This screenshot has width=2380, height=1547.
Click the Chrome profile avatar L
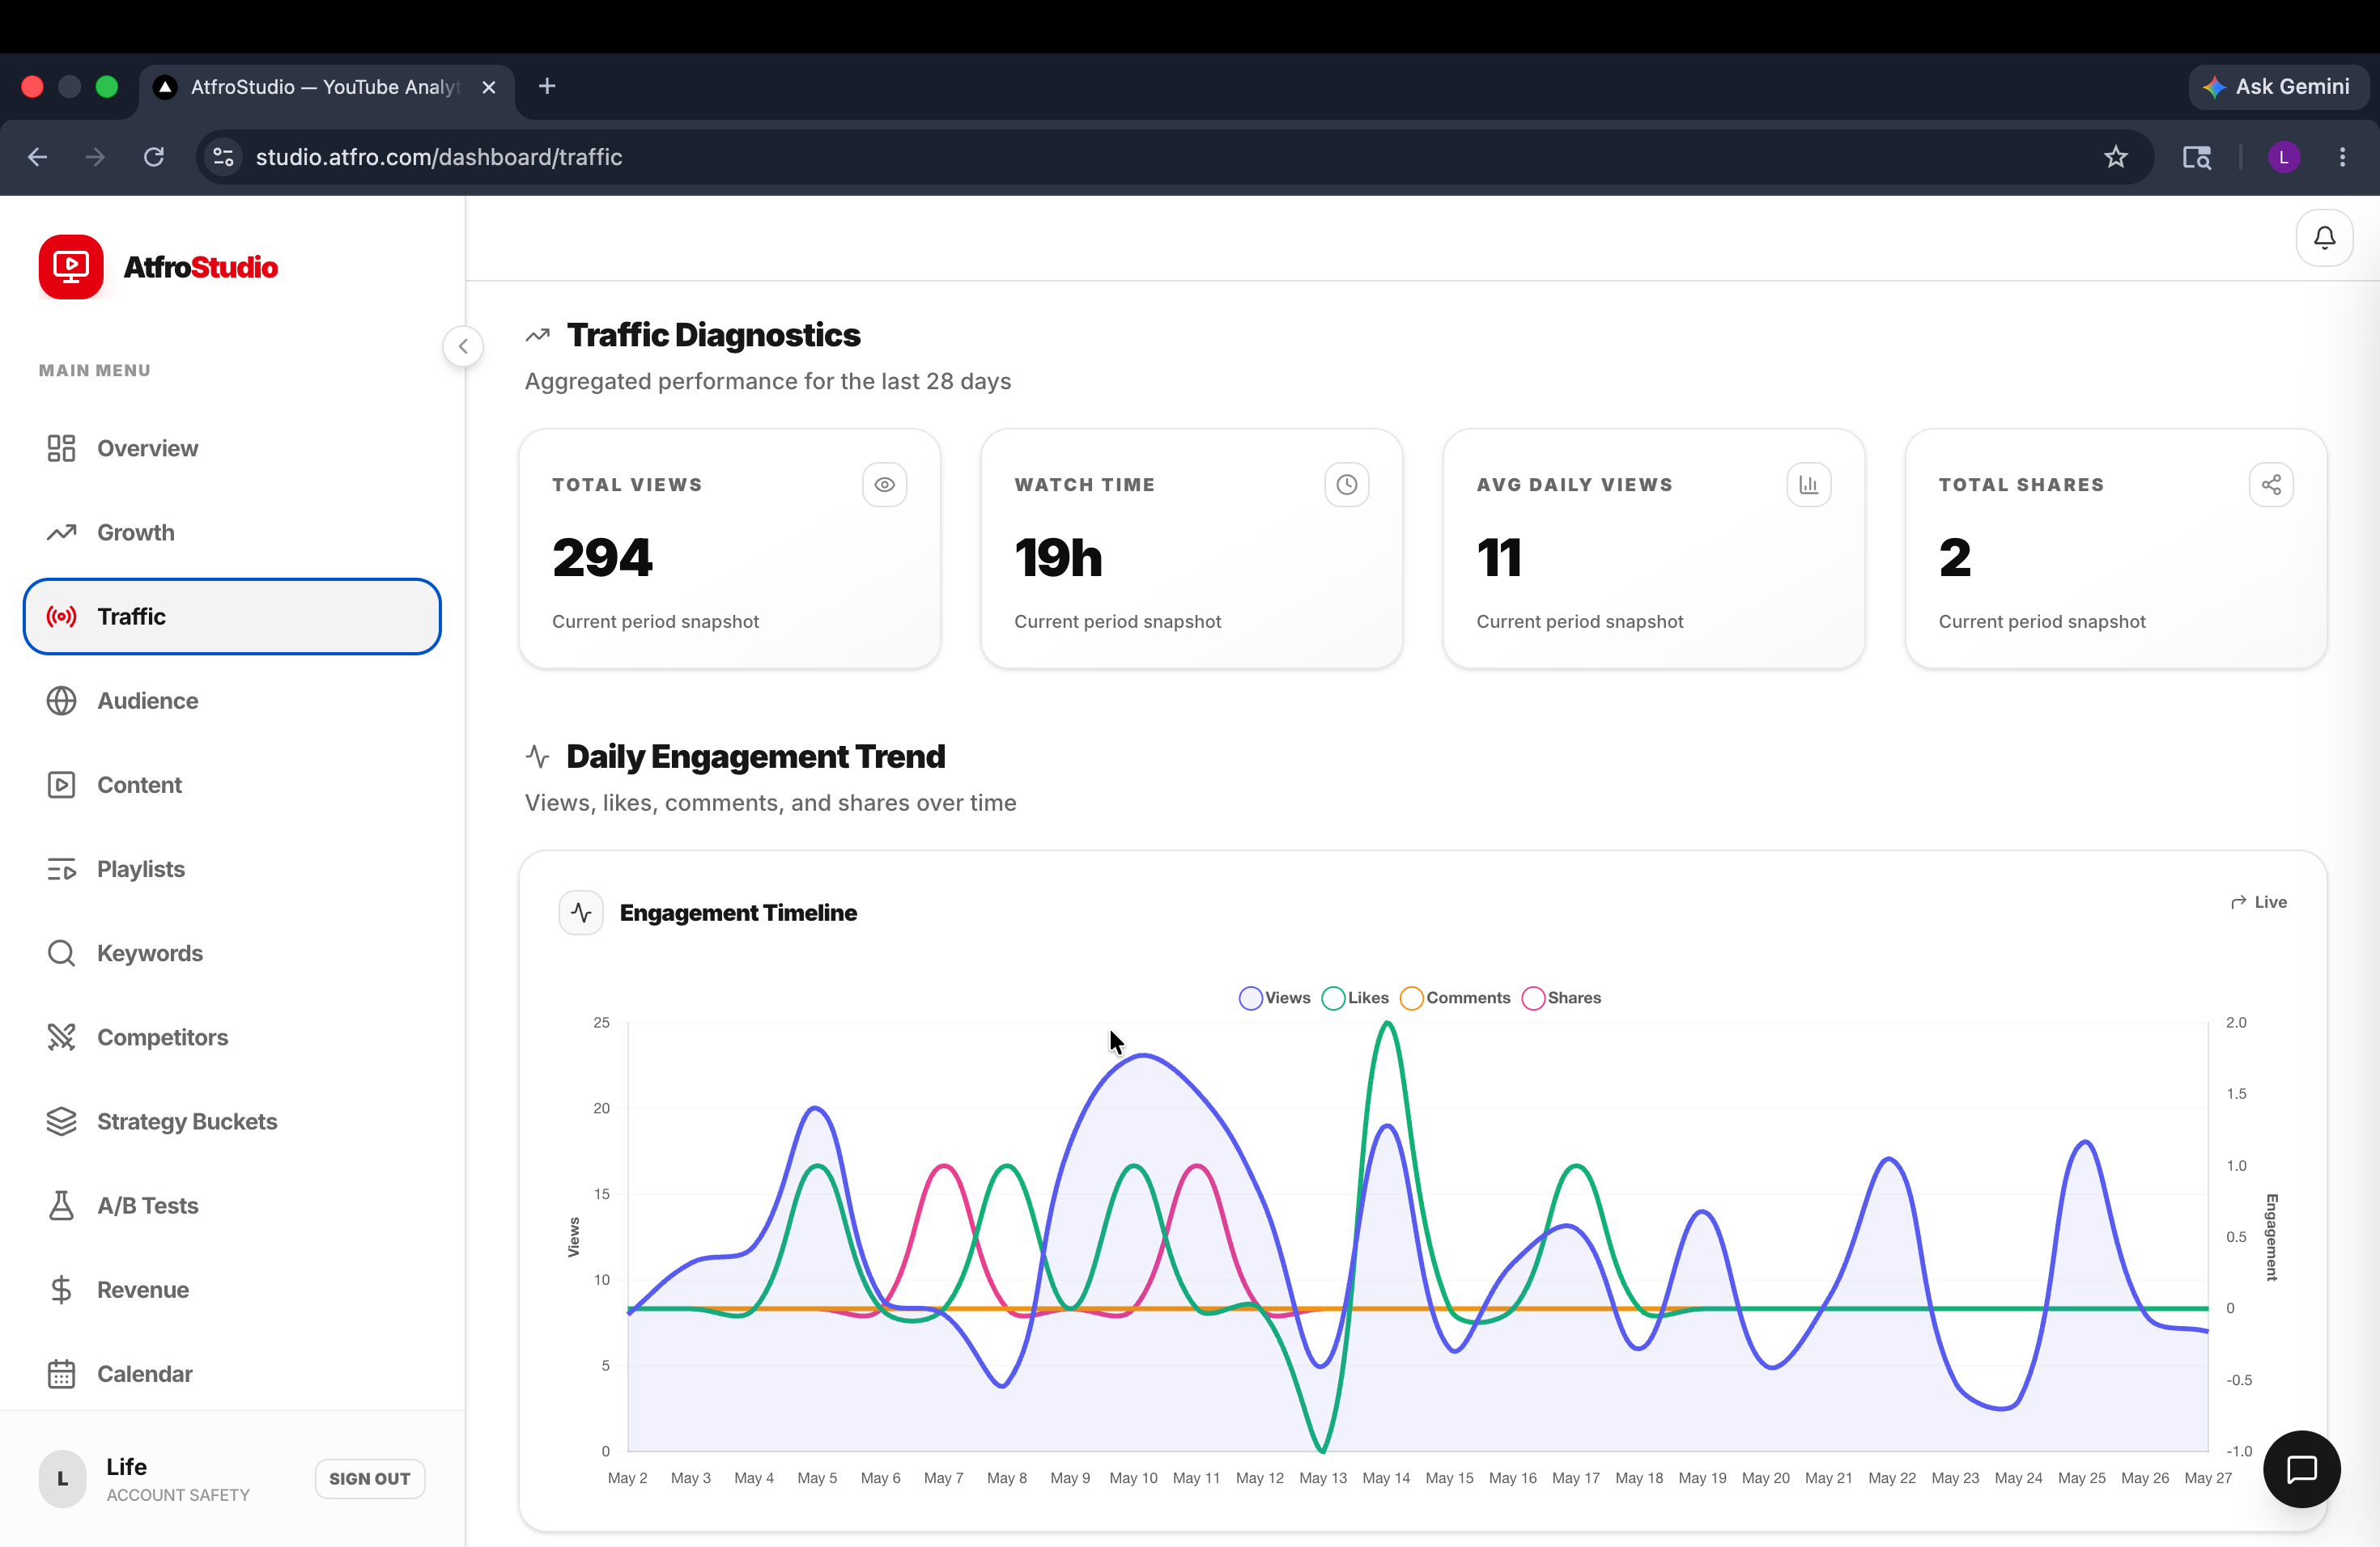tap(2283, 157)
